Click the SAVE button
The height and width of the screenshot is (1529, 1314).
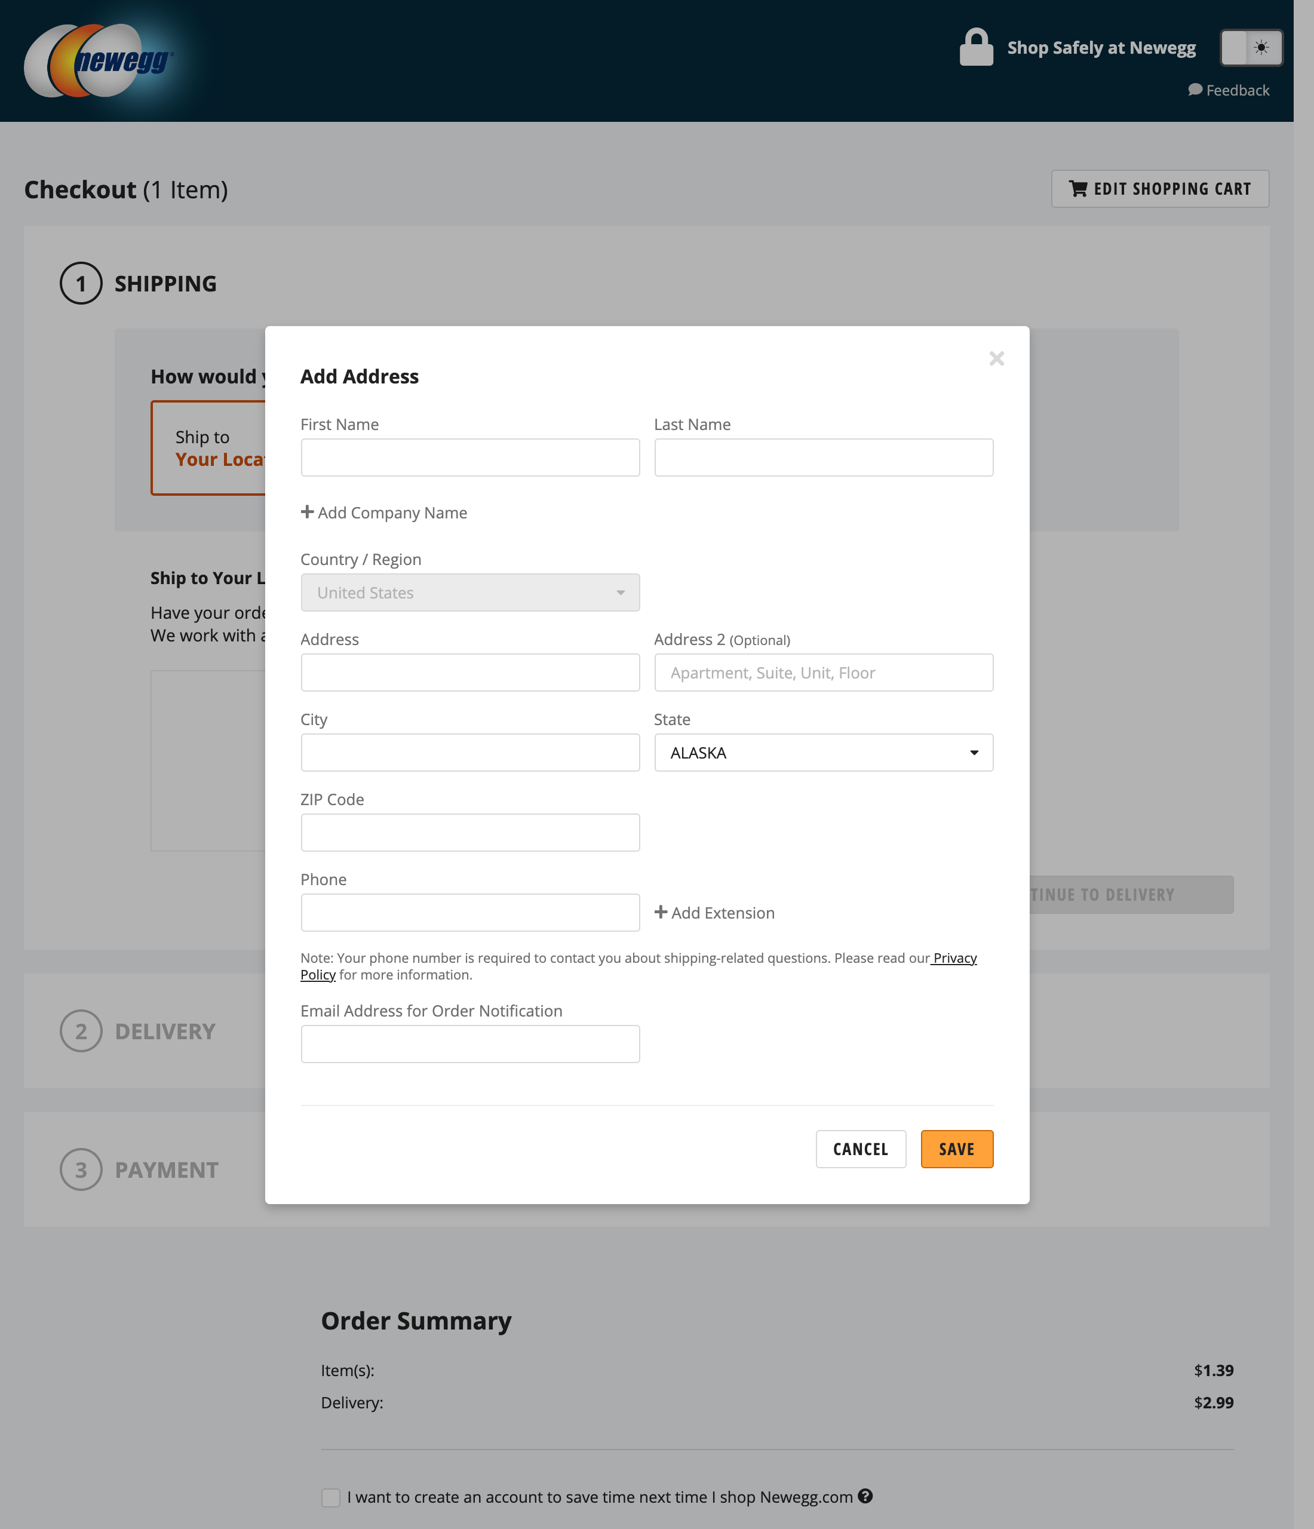956,1149
